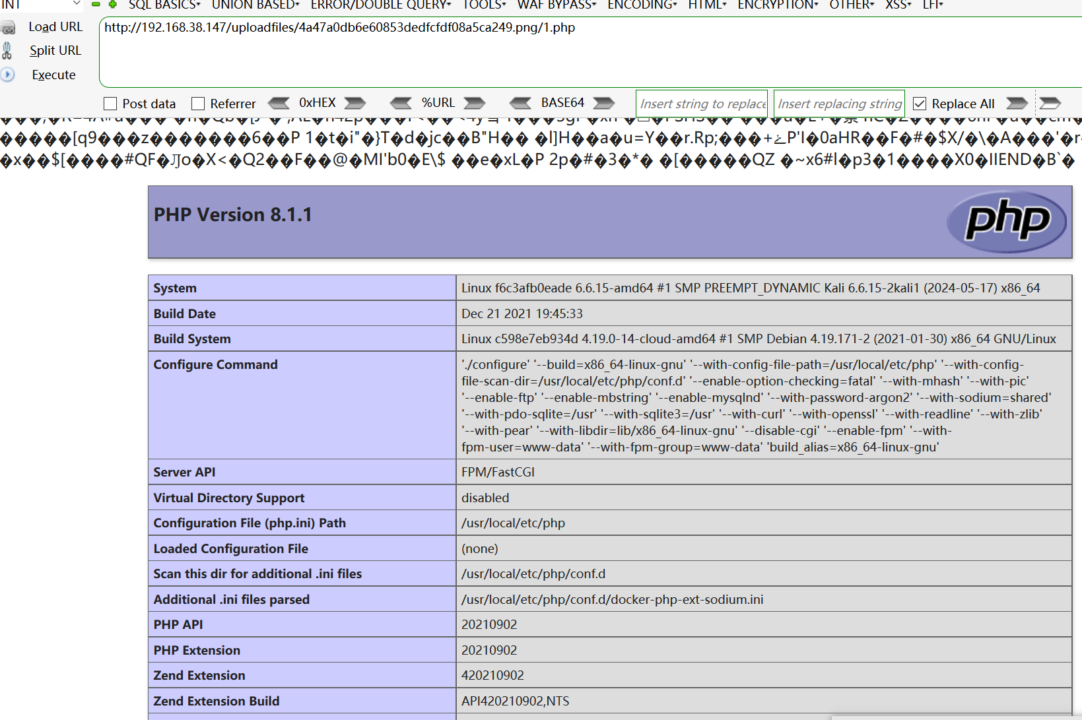Open the TOOLS menu
The height and width of the screenshot is (720, 1082).
(484, 5)
